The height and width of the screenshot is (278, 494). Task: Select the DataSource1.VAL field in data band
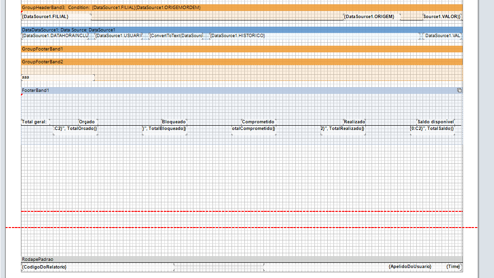pos(442,36)
